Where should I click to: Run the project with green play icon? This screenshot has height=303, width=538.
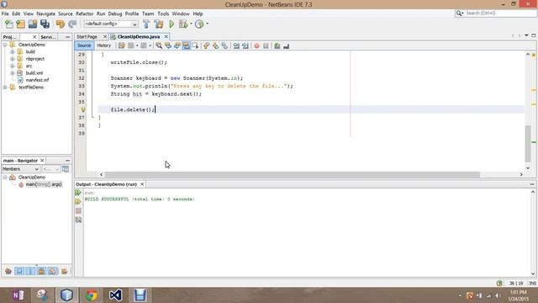[x=171, y=24]
